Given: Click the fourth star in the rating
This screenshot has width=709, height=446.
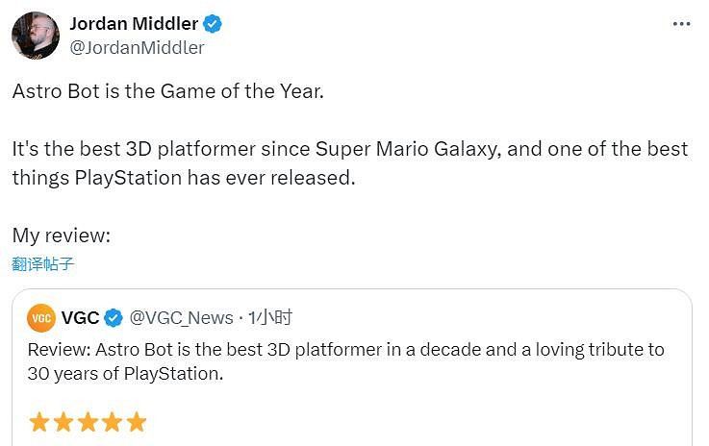Looking at the screenshot, I should click(x=112, y=422).
